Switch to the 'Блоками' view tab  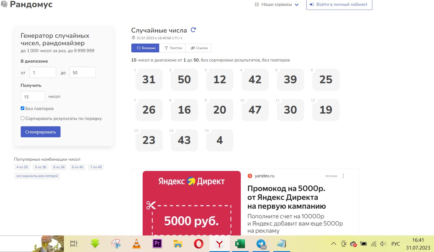coord(145,48)
